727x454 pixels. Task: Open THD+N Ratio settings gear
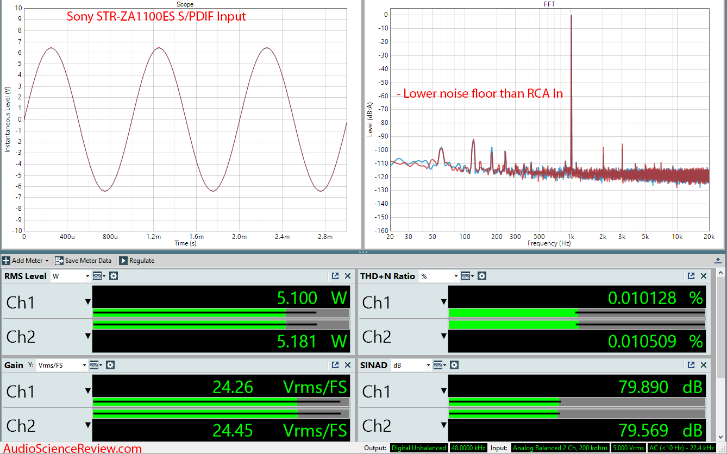481,276
